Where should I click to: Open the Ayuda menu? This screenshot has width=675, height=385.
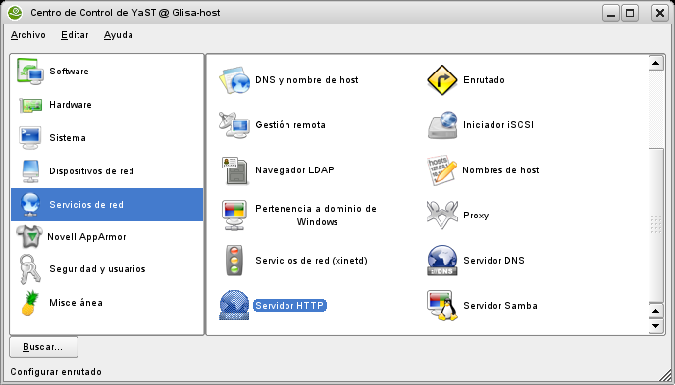tap(119, 35)
